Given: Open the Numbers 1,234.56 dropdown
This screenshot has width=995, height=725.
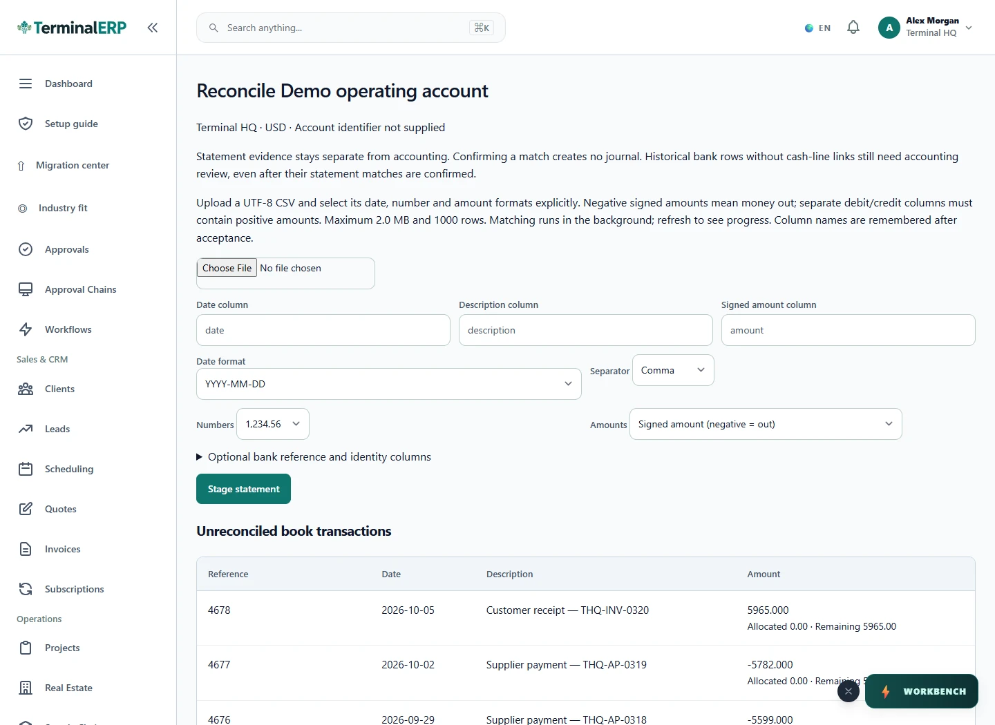Looking at the screenshot, I should coord(273,424).
